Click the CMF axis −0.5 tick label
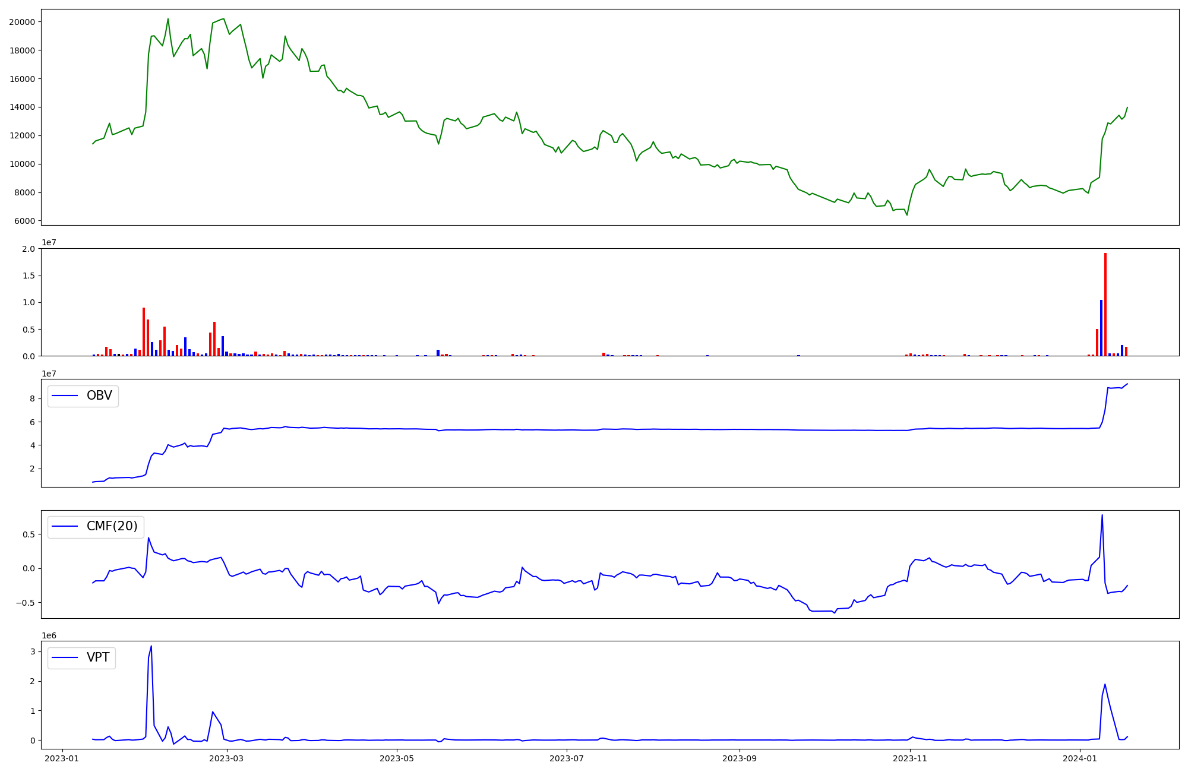The image size is (1188, 772). click(x=25, y=603)
